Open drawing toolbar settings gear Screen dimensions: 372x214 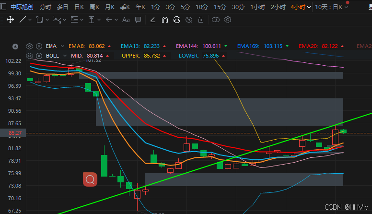point(228,20)
